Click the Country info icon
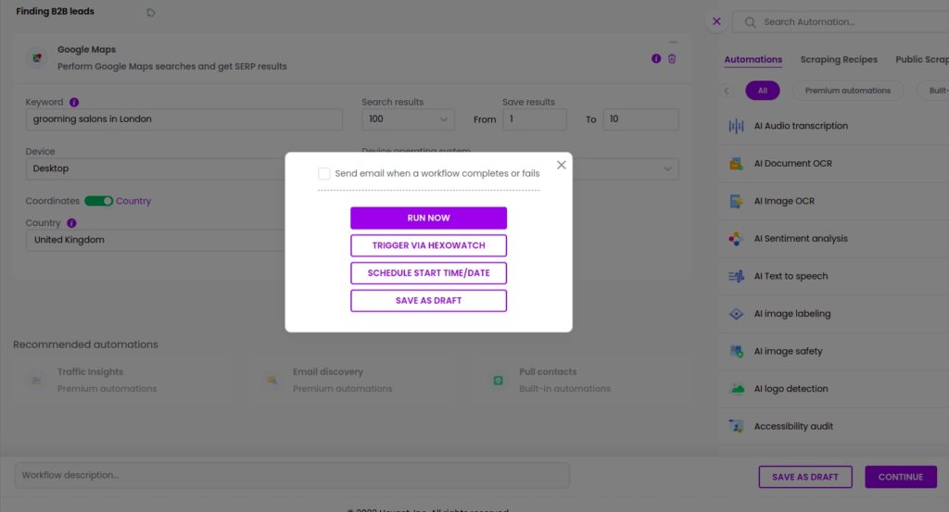 71,223
